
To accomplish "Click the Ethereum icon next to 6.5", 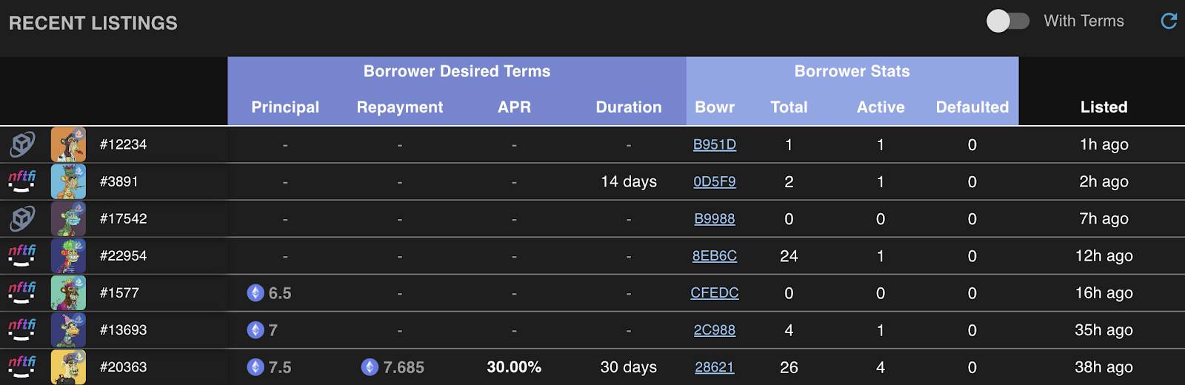I will point(256,293).
